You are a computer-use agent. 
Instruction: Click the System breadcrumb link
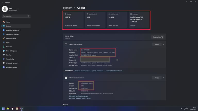[68, 8]
